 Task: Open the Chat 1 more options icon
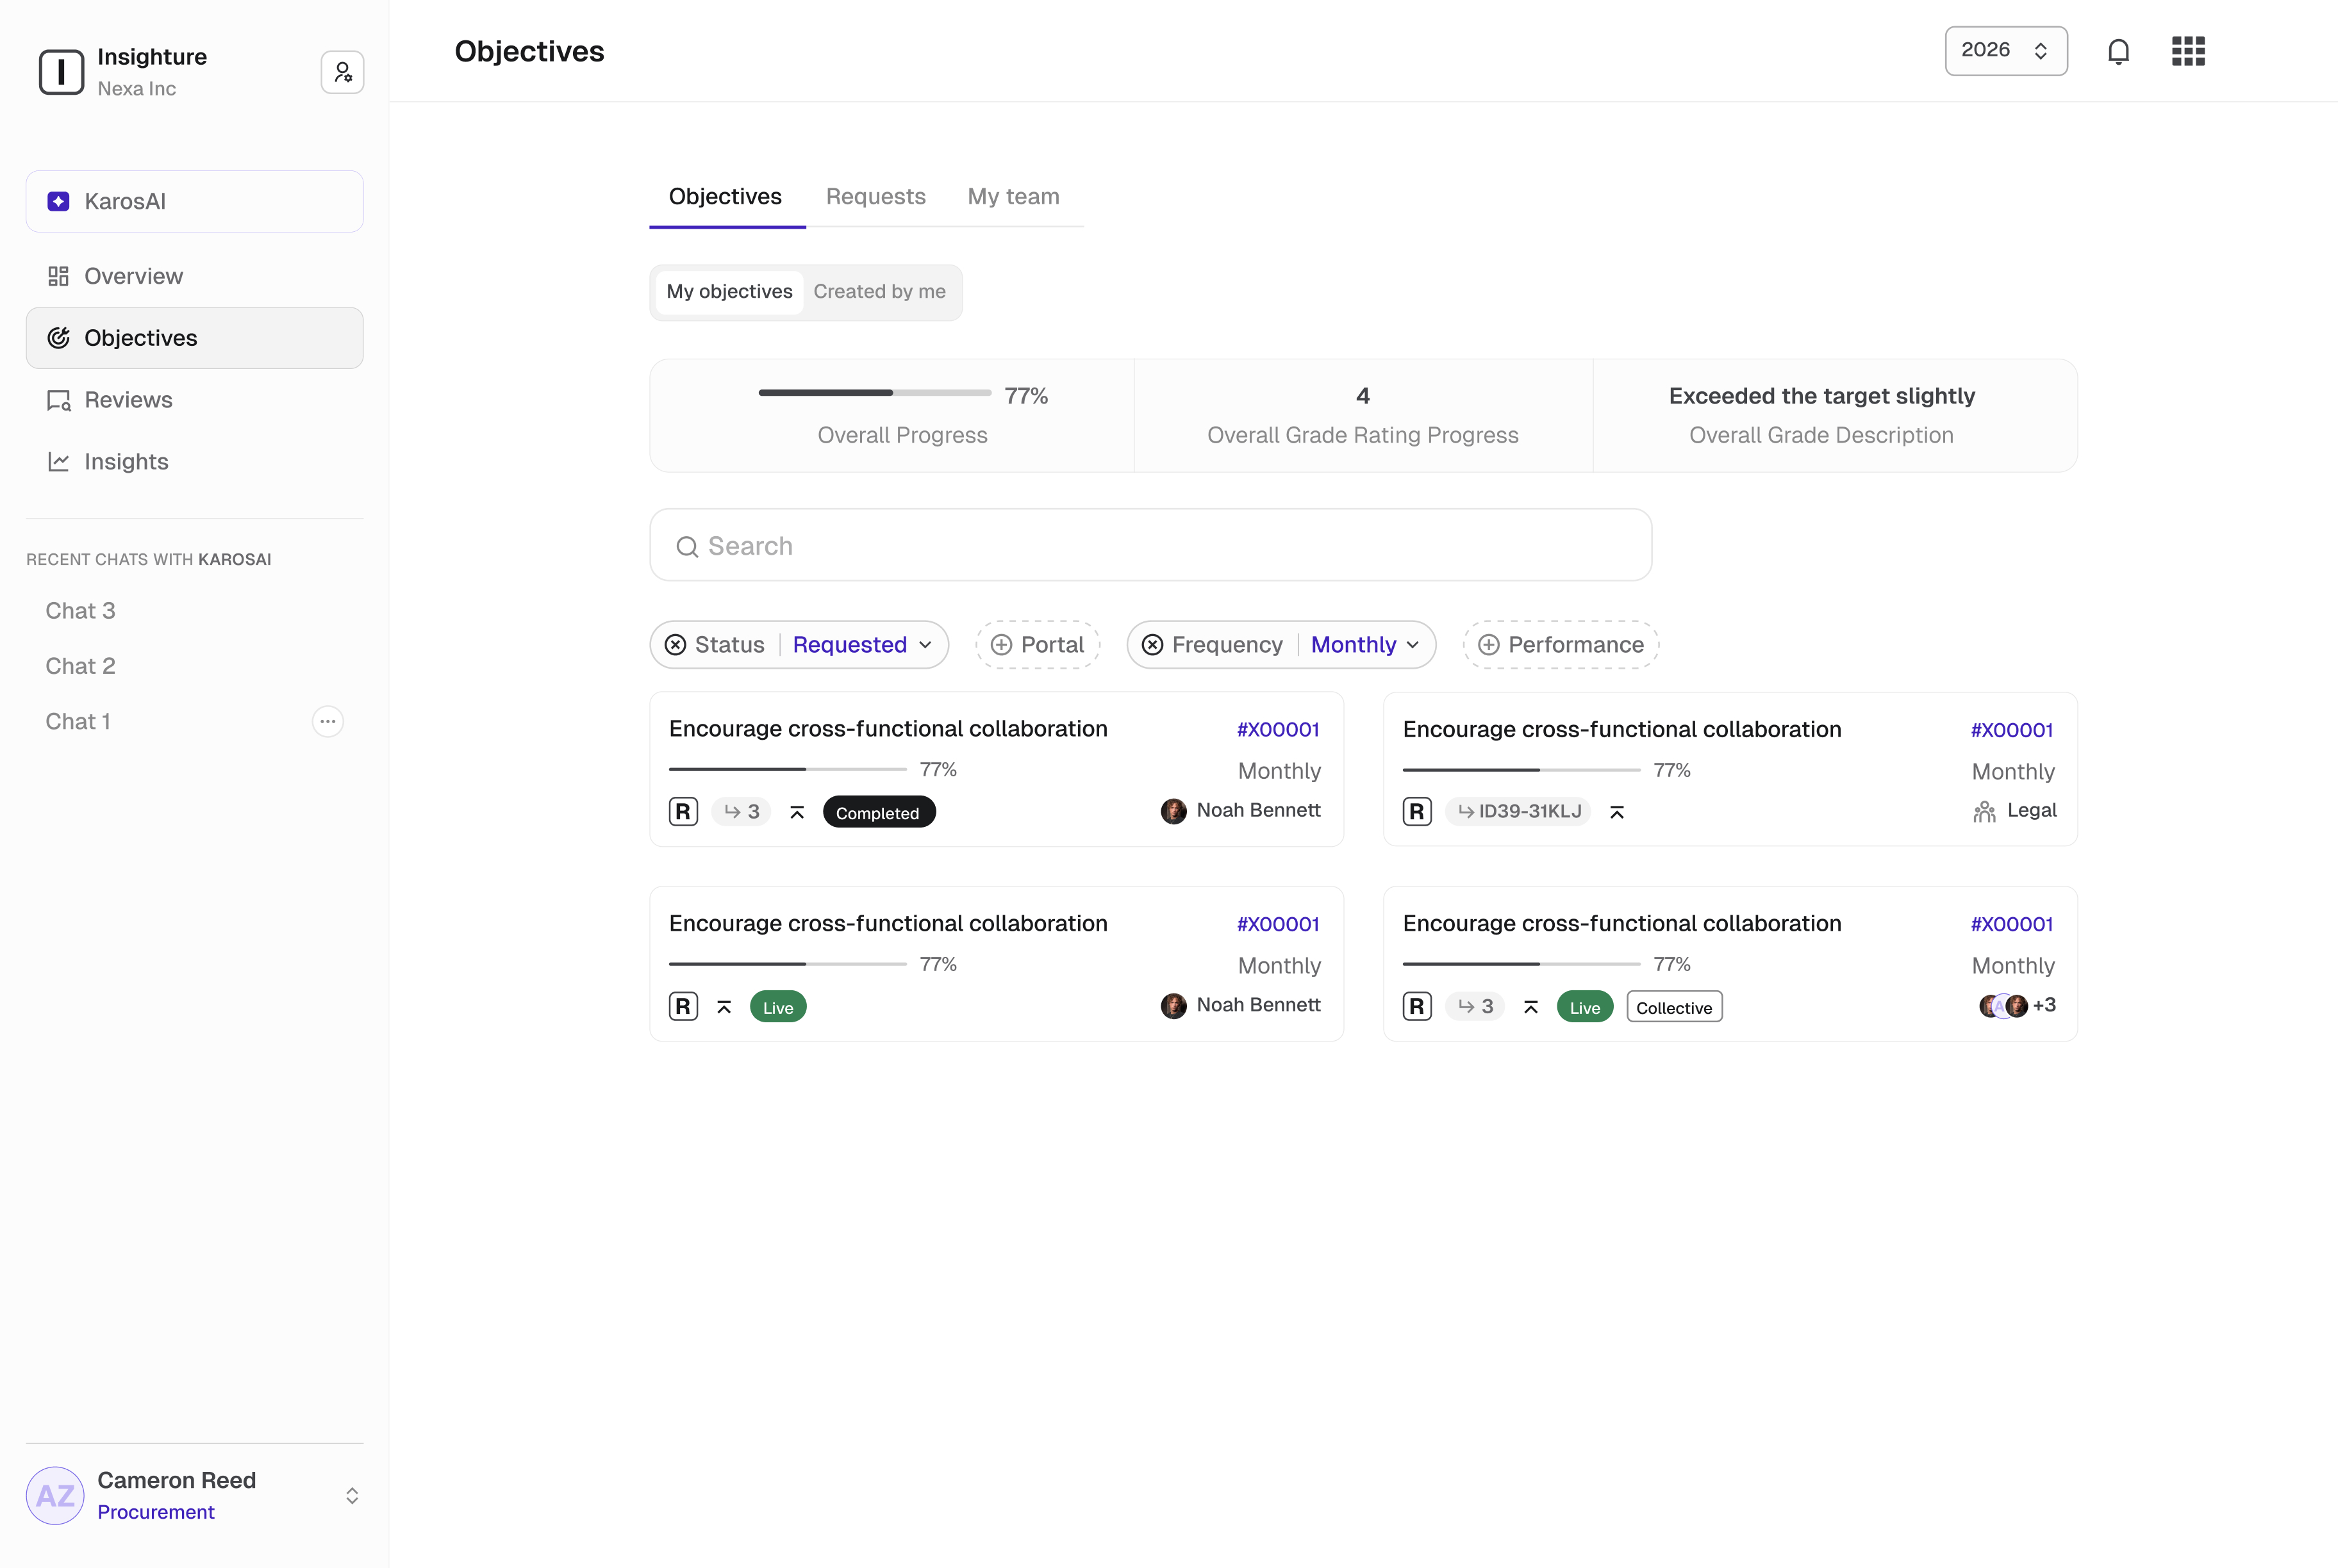click(x=327, y=721)
